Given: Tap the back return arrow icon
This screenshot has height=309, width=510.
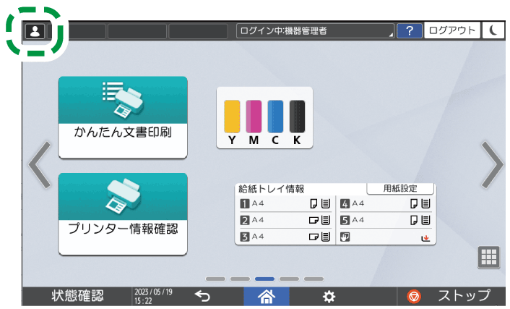Looking at the screenshot, I should coord(202,296).
